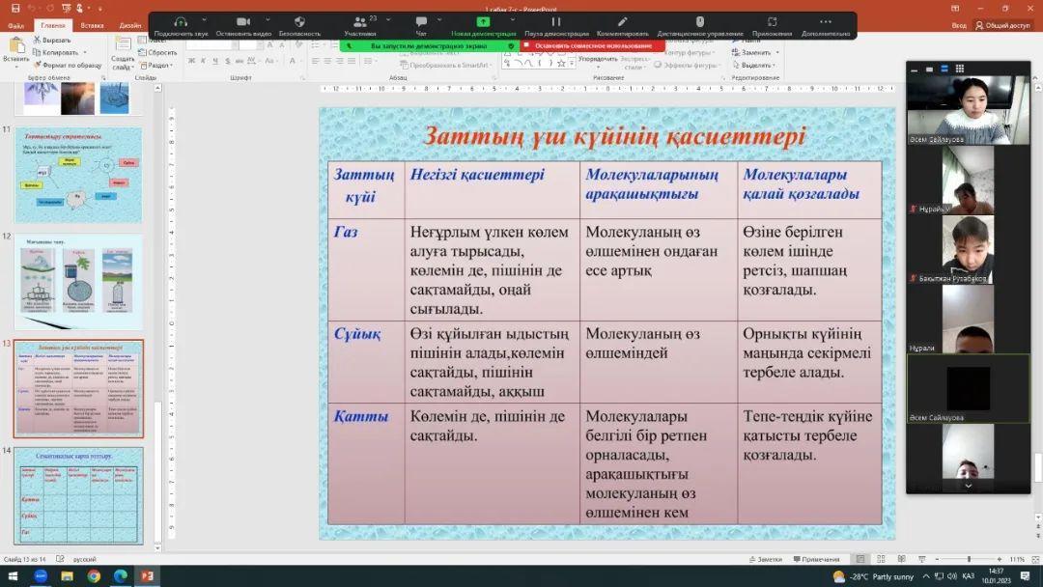The width and height of the screenshot is (1043, 587).
Task: Switch to Reading view in status bar
Action: [901, 559]
